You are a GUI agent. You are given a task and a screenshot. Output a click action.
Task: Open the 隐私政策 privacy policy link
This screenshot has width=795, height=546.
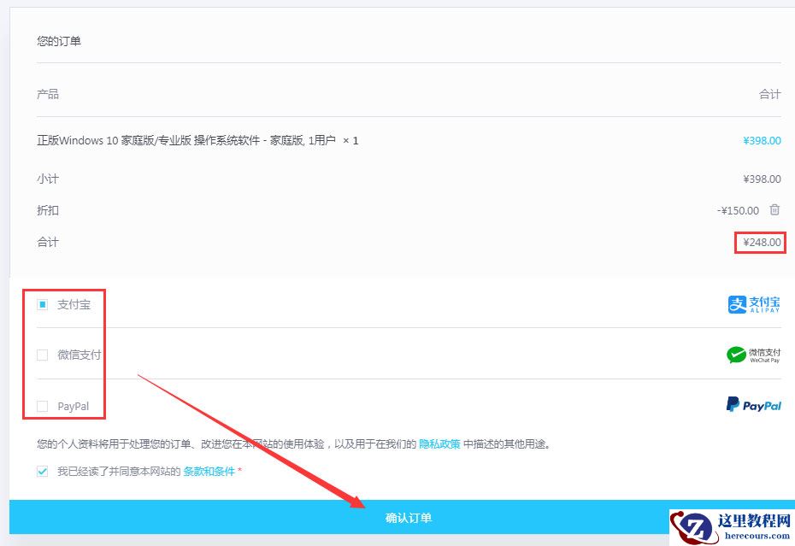click(439, 443)
